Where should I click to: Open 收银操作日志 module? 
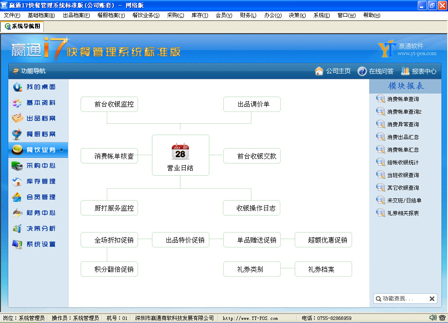tap(252, 208)
